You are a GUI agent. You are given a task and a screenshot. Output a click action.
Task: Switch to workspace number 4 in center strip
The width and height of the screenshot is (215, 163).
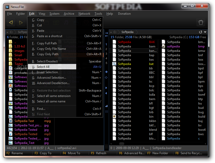106,58
